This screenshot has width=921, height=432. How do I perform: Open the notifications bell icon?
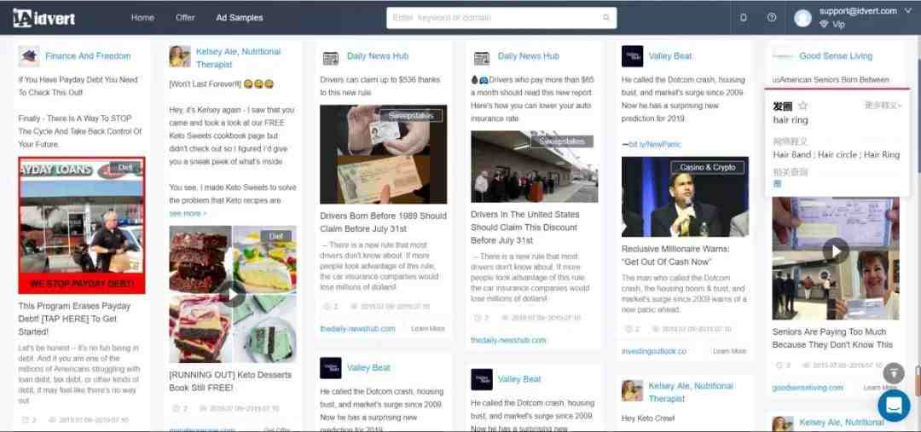tap(744, 18)
